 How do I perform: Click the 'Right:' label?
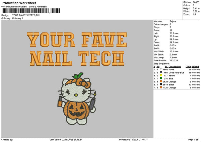156,37
